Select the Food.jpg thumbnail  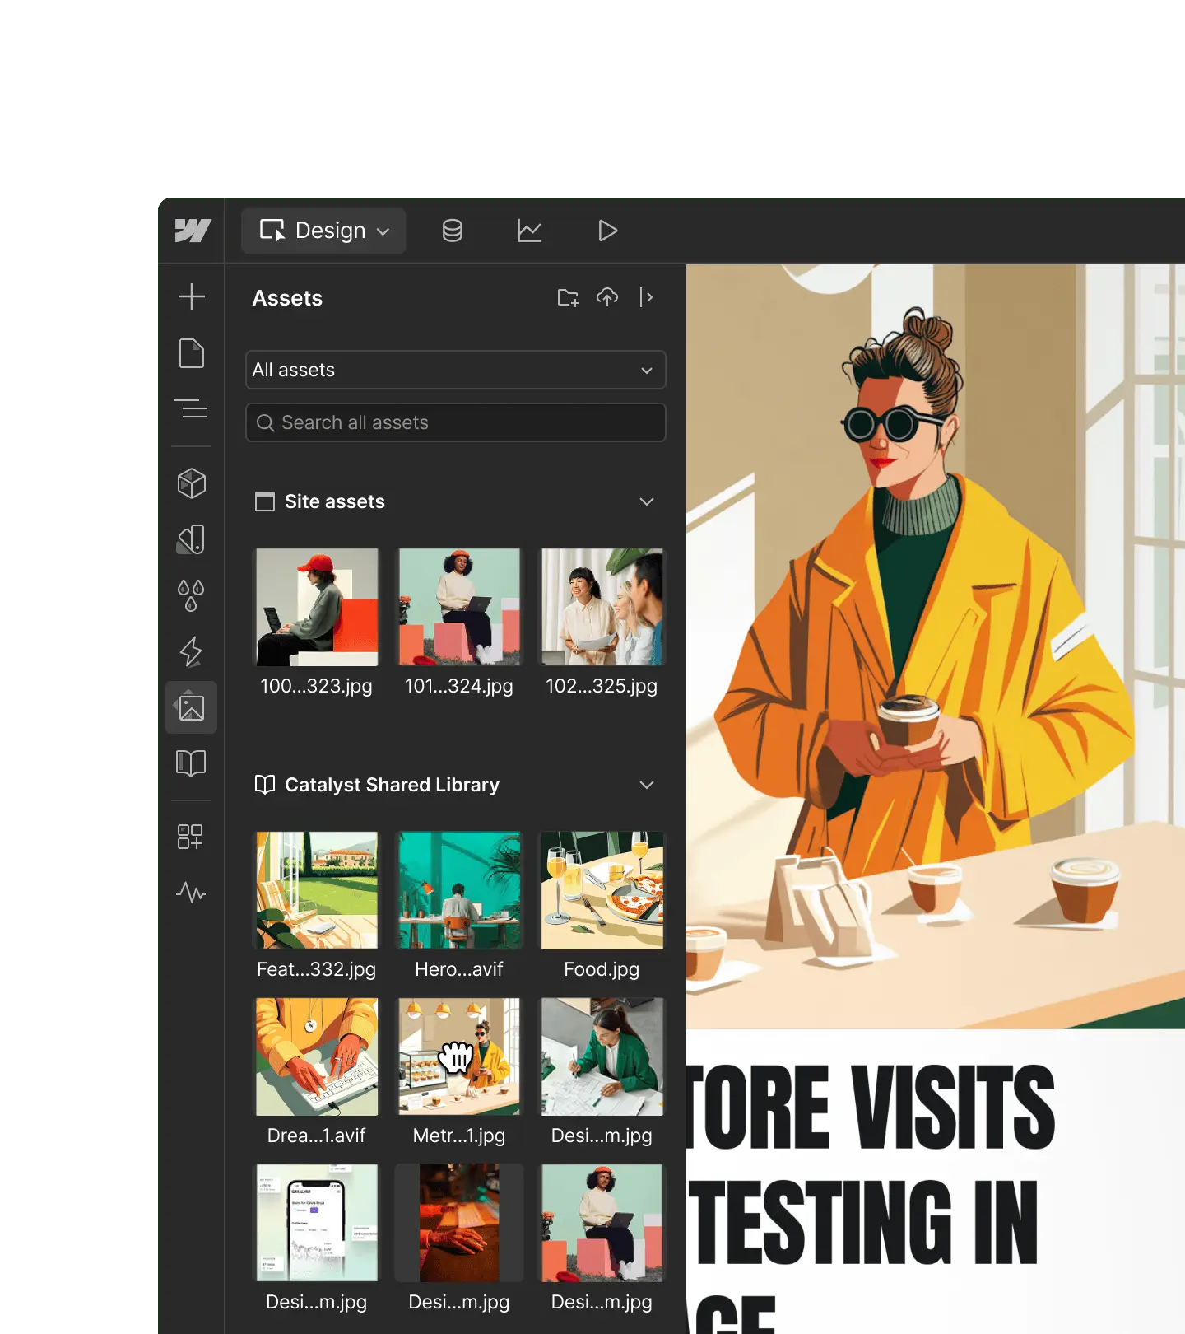(x=602, y=891)
